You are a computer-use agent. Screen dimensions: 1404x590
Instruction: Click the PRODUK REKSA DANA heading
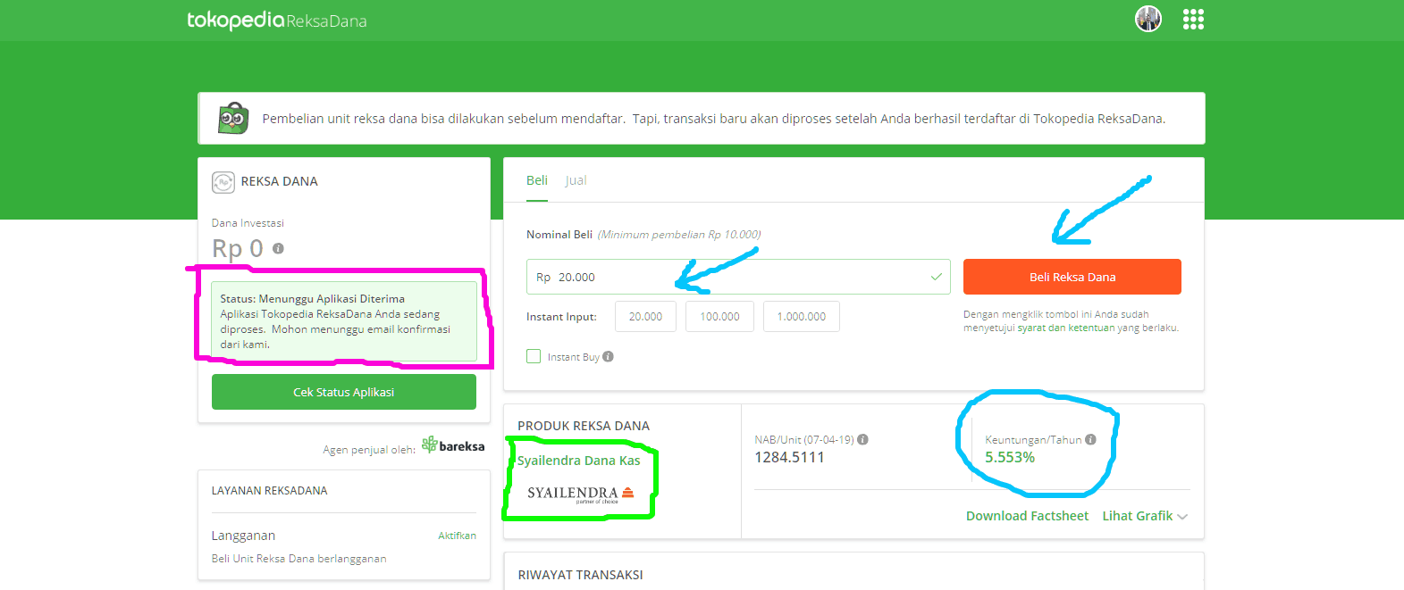point(584,426)
